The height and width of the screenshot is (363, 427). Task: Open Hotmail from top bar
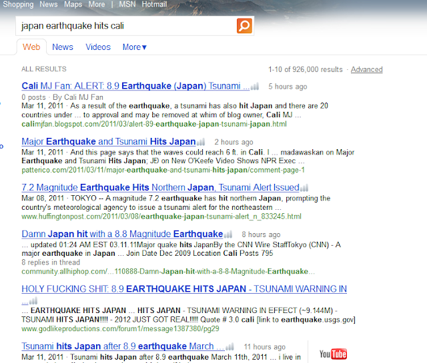(x=154, y=5)
